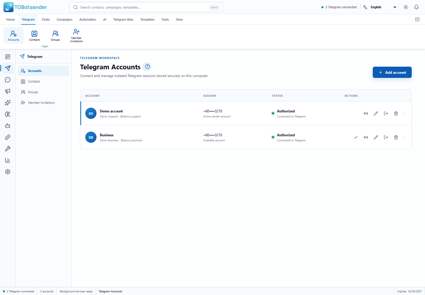Click the help question mark beside Telegram Accounts
The height and width of the screenshot is (295, 425).
[147, 67]
